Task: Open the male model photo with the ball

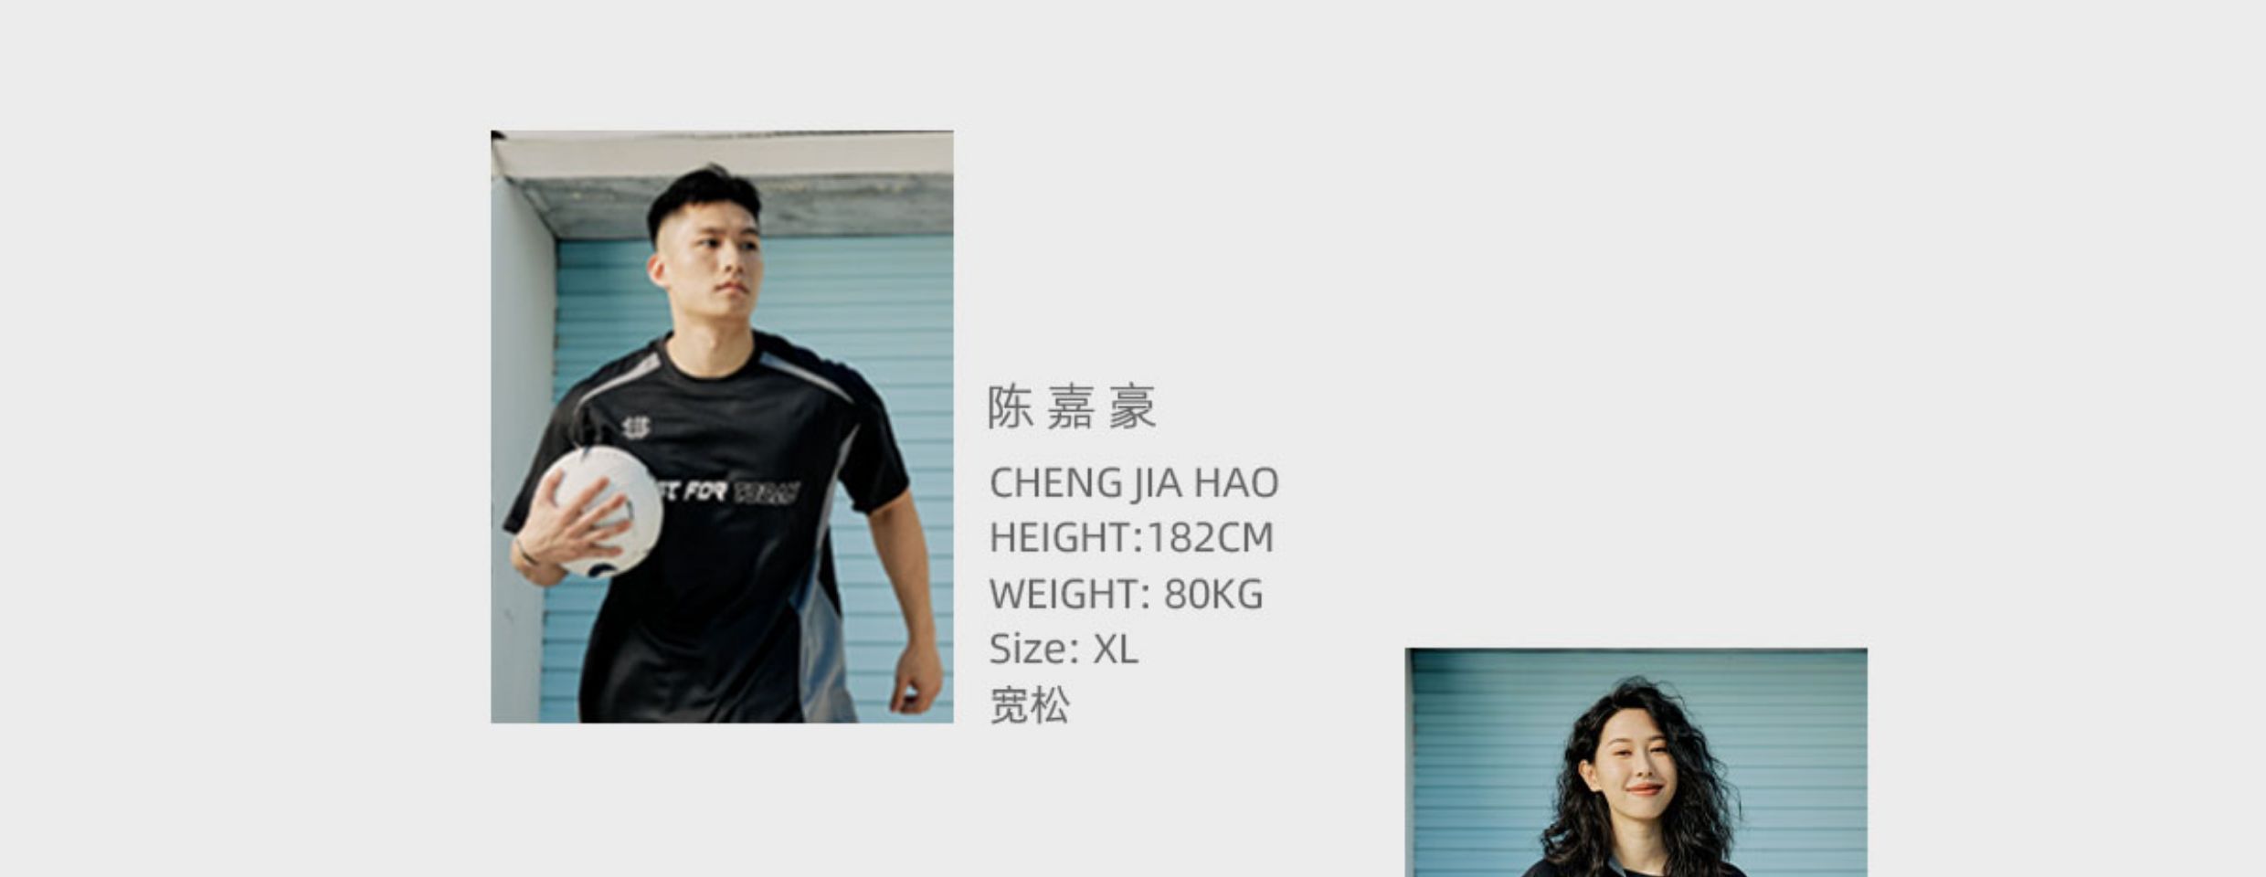Action: (x=722, y=427)
